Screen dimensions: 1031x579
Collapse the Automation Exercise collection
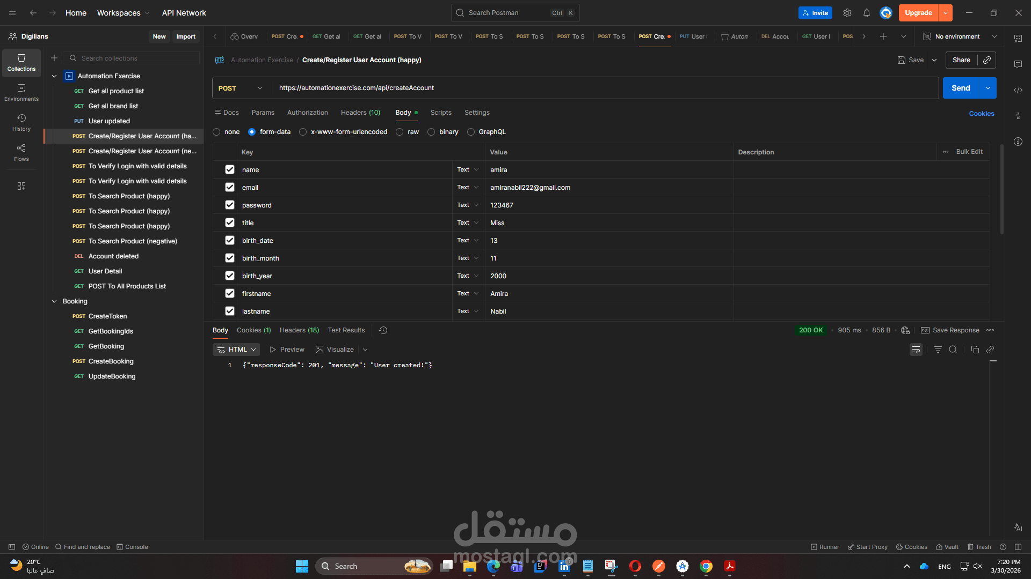tap(54, 76)
